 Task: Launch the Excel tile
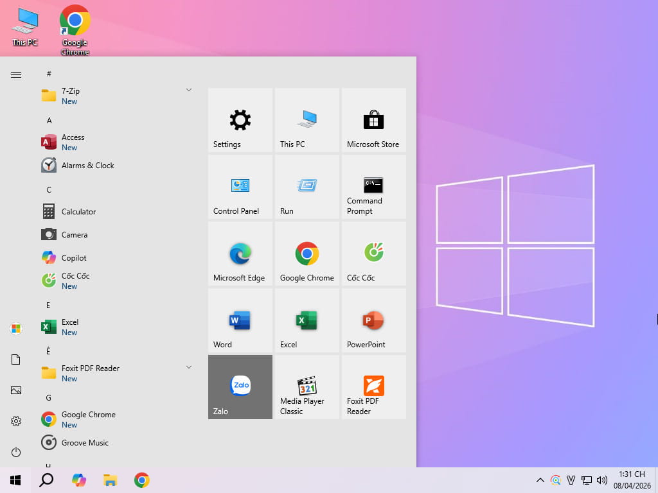pyautogui.click(x=307, y=320)
